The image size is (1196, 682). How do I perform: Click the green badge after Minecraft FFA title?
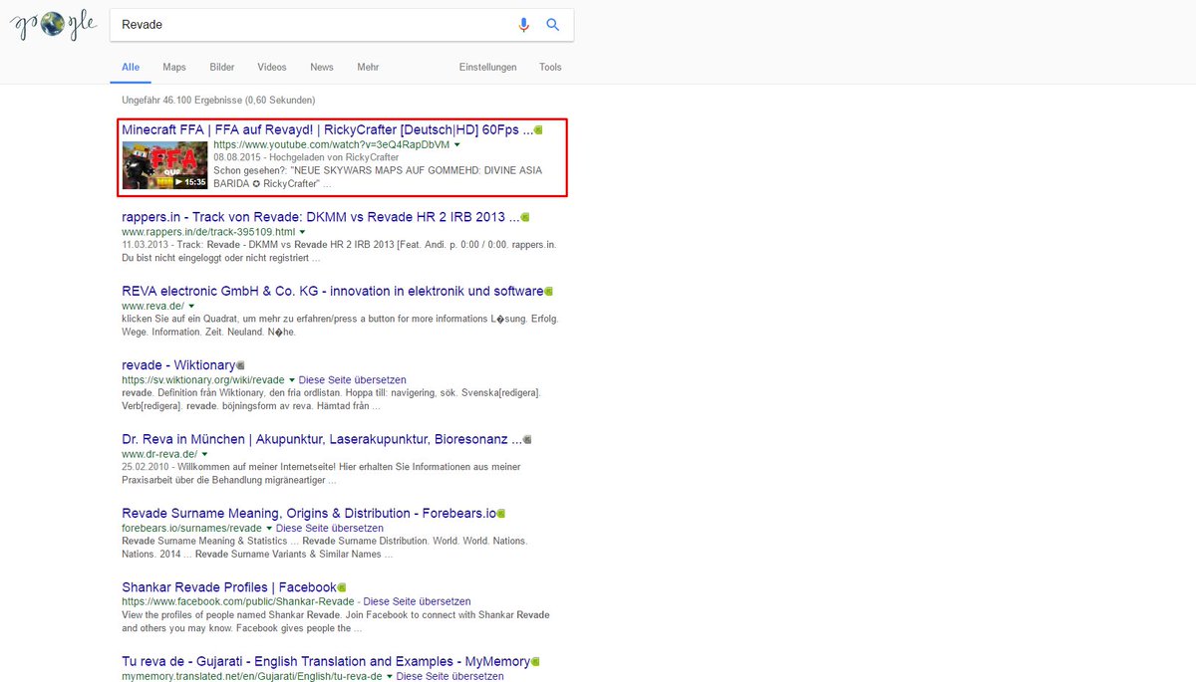[x=538, y=130]
